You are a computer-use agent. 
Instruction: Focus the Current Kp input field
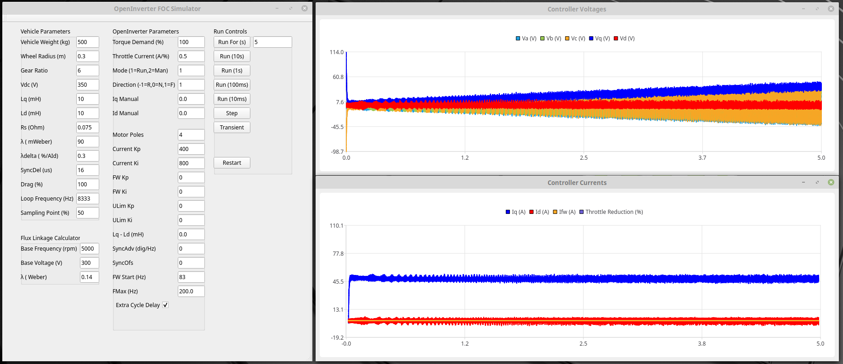point(191,149)
